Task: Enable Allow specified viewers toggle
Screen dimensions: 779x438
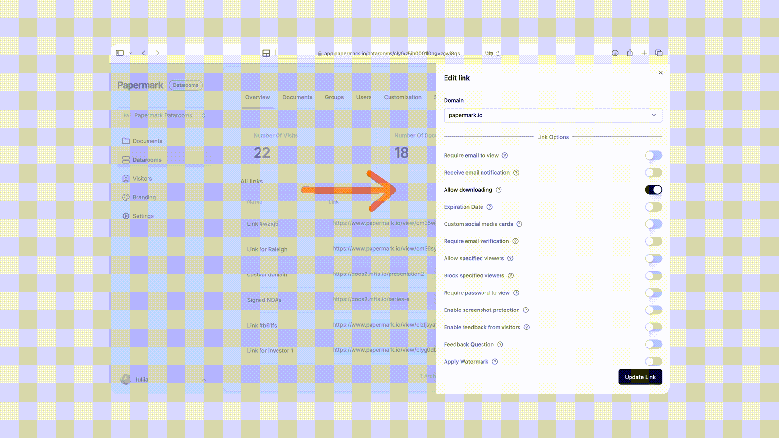Action: click(x=653, y=258)
